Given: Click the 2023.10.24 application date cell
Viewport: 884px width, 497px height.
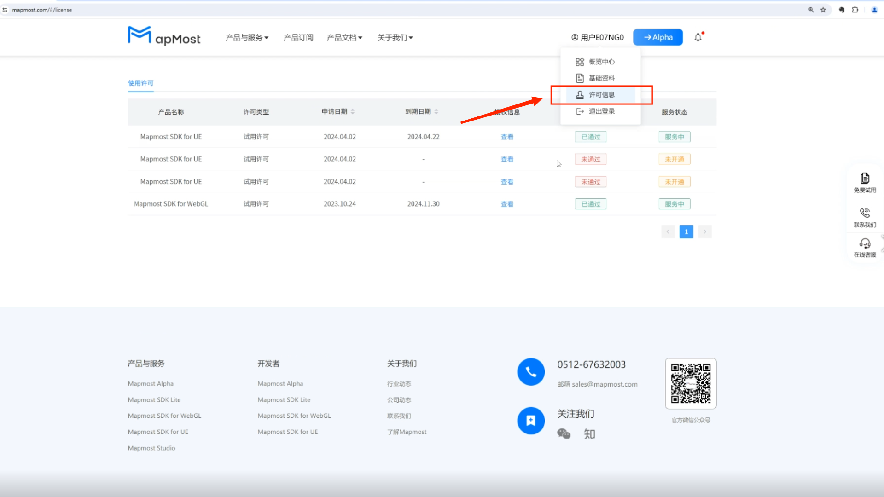Looking at the screenshot, I should [x=340, y=204].
